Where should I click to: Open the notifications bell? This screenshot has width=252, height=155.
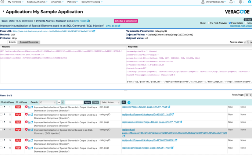(231, 2)
